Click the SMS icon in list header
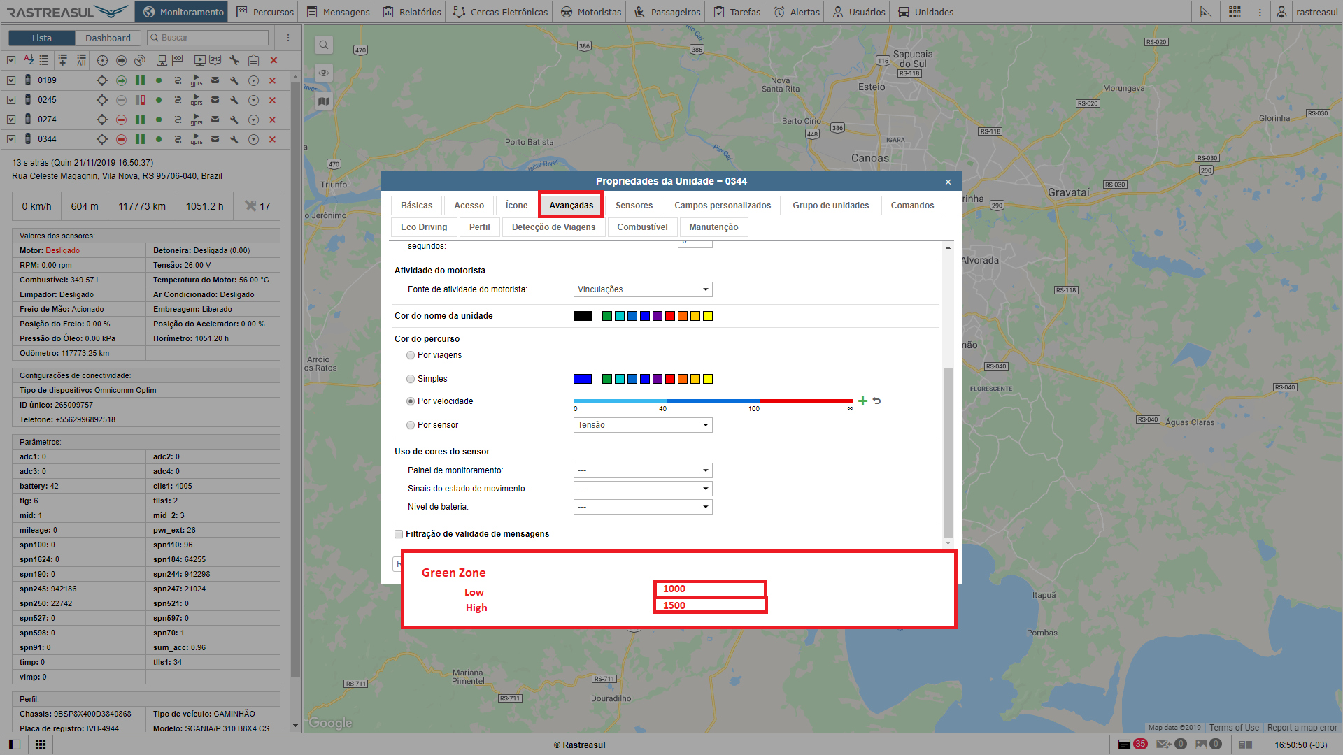Image resolution: width=1343 pixels, height=755 pixels. (x=215, y=60)
